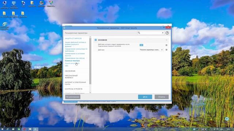Open the Windows Start button
Screen dimensions: 234x131
[x=2, y=129]
